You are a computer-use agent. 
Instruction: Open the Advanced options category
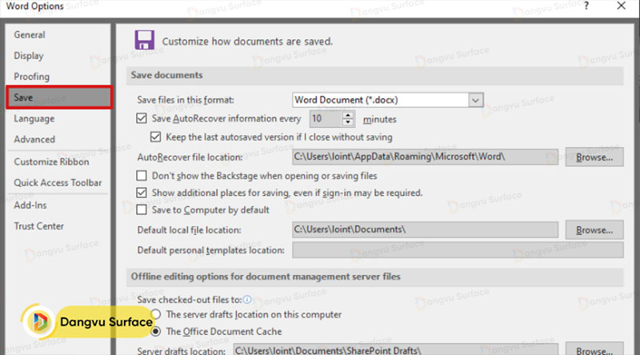click(34, 139)
